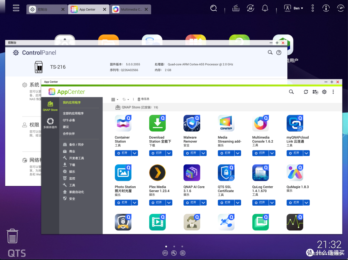
Task: Open the sort order dropdown
Action: pyautogui.click(x=126, y=99)
